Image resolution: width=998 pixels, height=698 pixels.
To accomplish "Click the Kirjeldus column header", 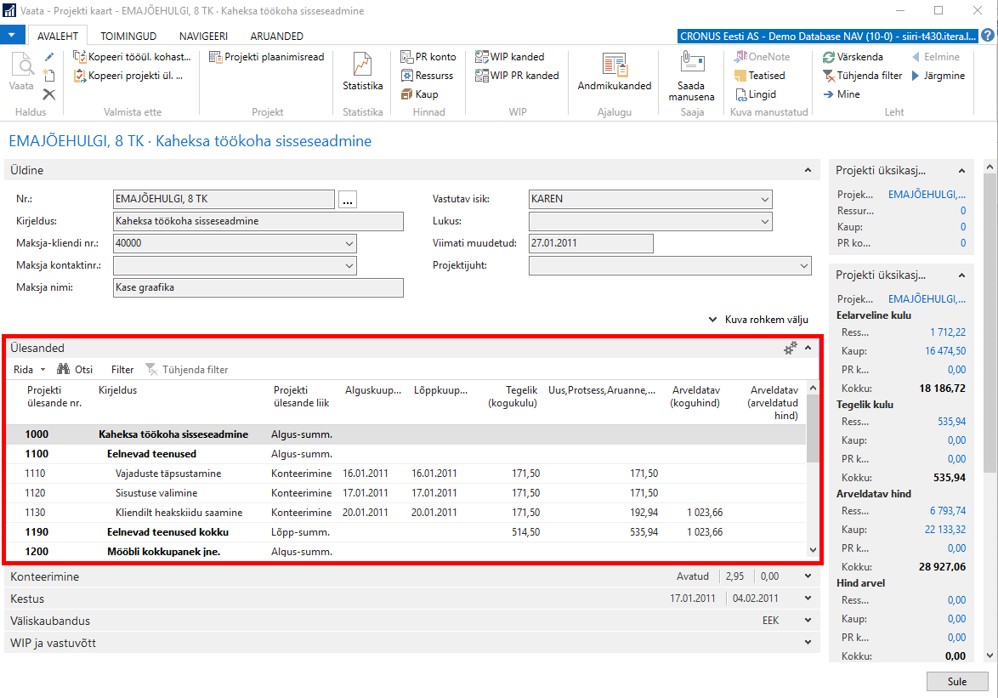I will click(118, 390).
